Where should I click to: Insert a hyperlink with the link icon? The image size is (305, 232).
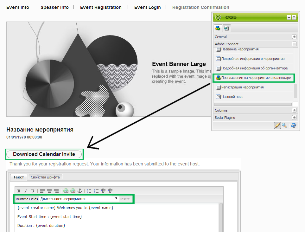(x=66, y=191)
